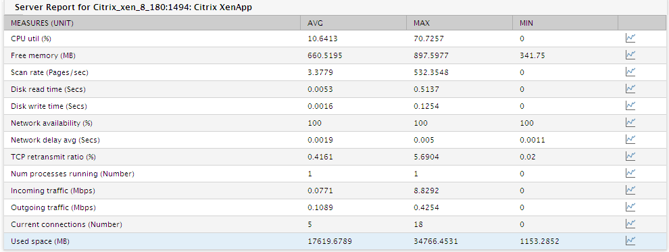Open the graph icon for TCP retransmit ratio

point(630,157)
